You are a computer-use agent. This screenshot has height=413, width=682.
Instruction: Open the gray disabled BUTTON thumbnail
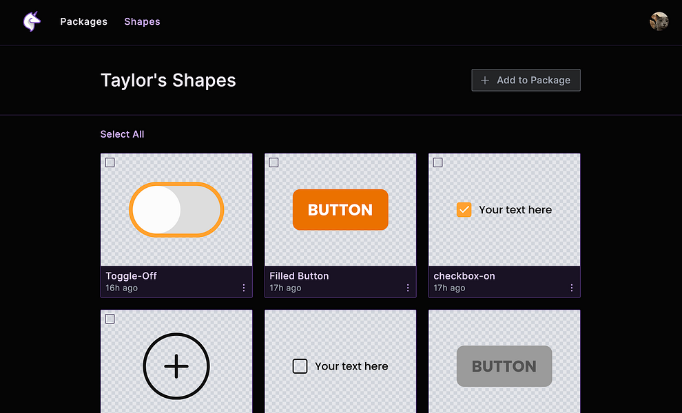tap(504, 361)
